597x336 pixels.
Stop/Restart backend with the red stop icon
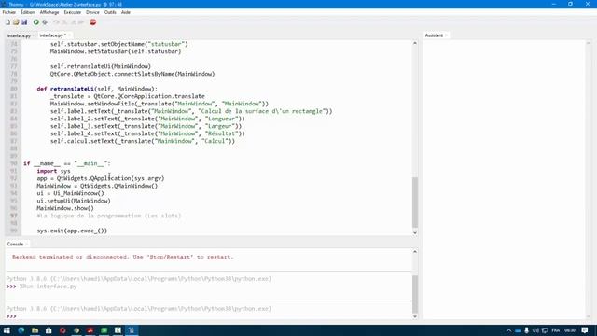click(93, 22)
